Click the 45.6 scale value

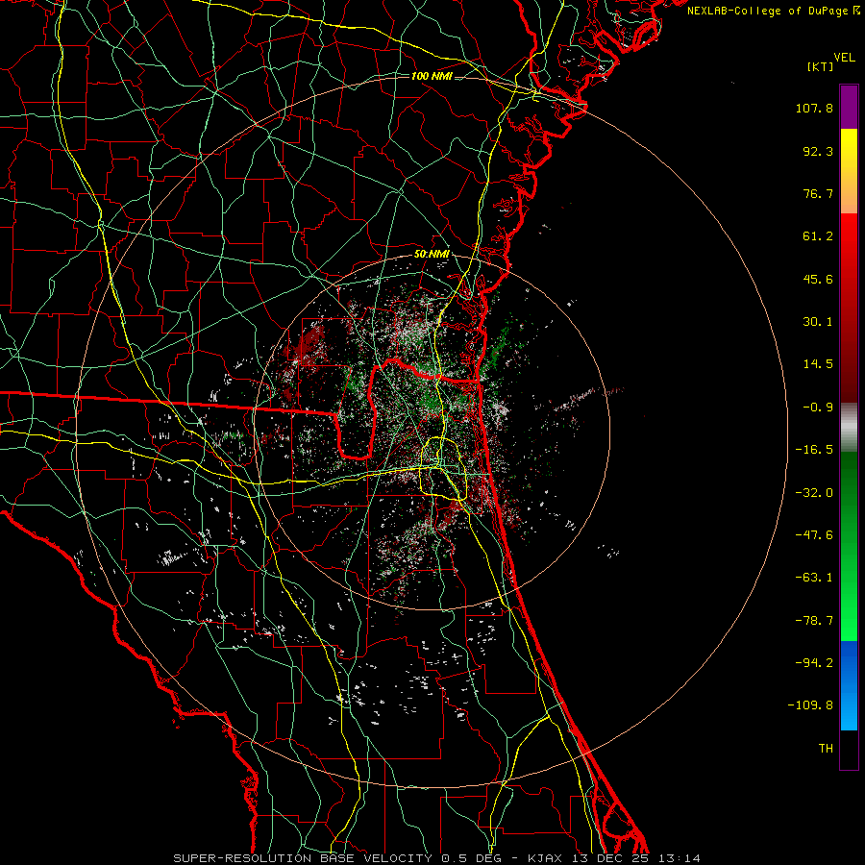(x=818, y=279)
